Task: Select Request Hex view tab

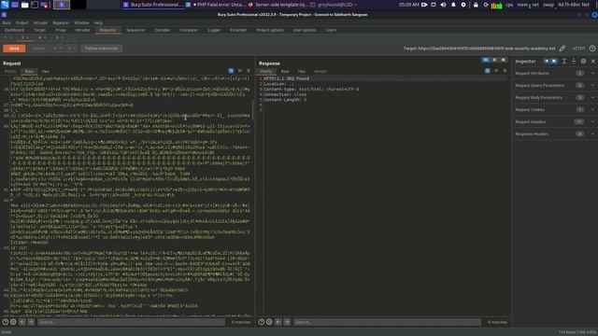Action: [46, 71]
